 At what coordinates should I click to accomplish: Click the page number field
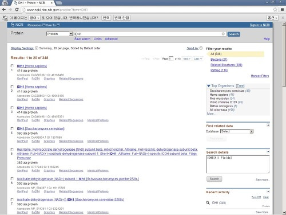pos(171,58)
